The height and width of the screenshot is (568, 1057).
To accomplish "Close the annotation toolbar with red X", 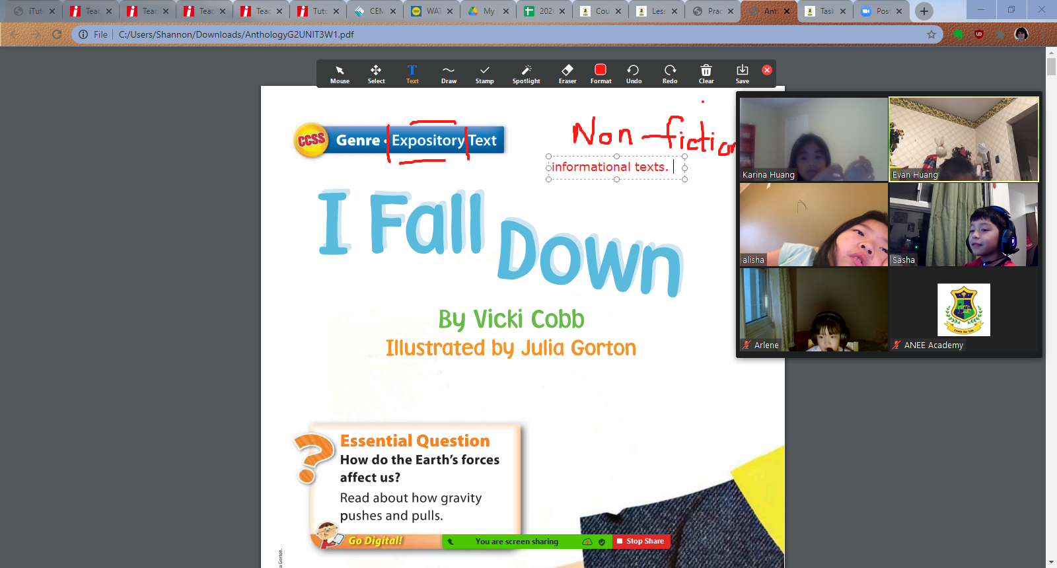I will [767, 70].
